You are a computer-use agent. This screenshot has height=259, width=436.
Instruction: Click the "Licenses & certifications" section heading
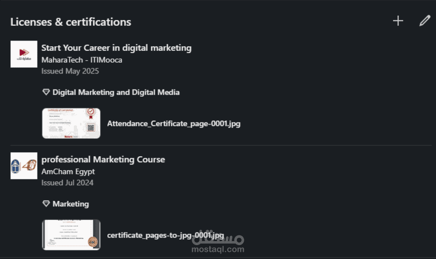tap(71, 22)
